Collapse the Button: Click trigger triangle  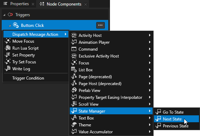point(10,26)
